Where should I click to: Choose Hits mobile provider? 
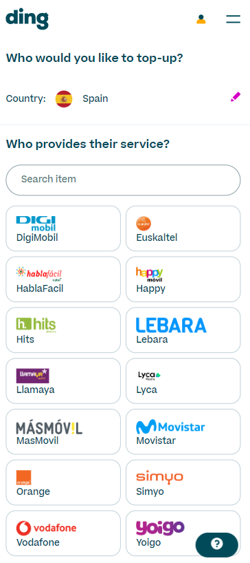click(63, 330)
